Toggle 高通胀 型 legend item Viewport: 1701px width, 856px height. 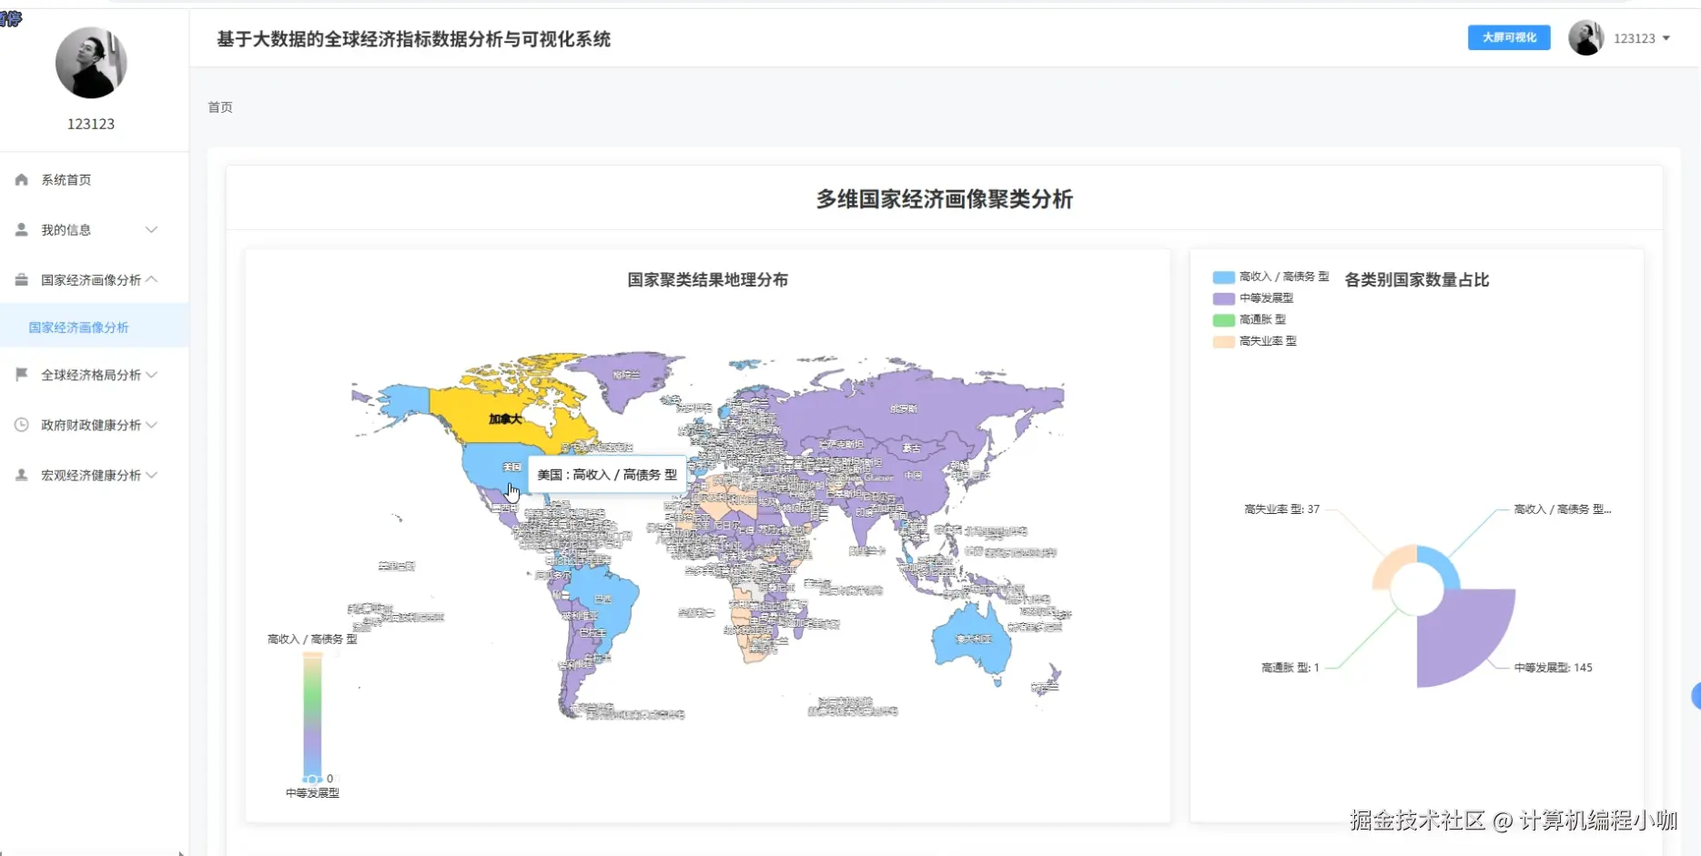point(1250,319)
